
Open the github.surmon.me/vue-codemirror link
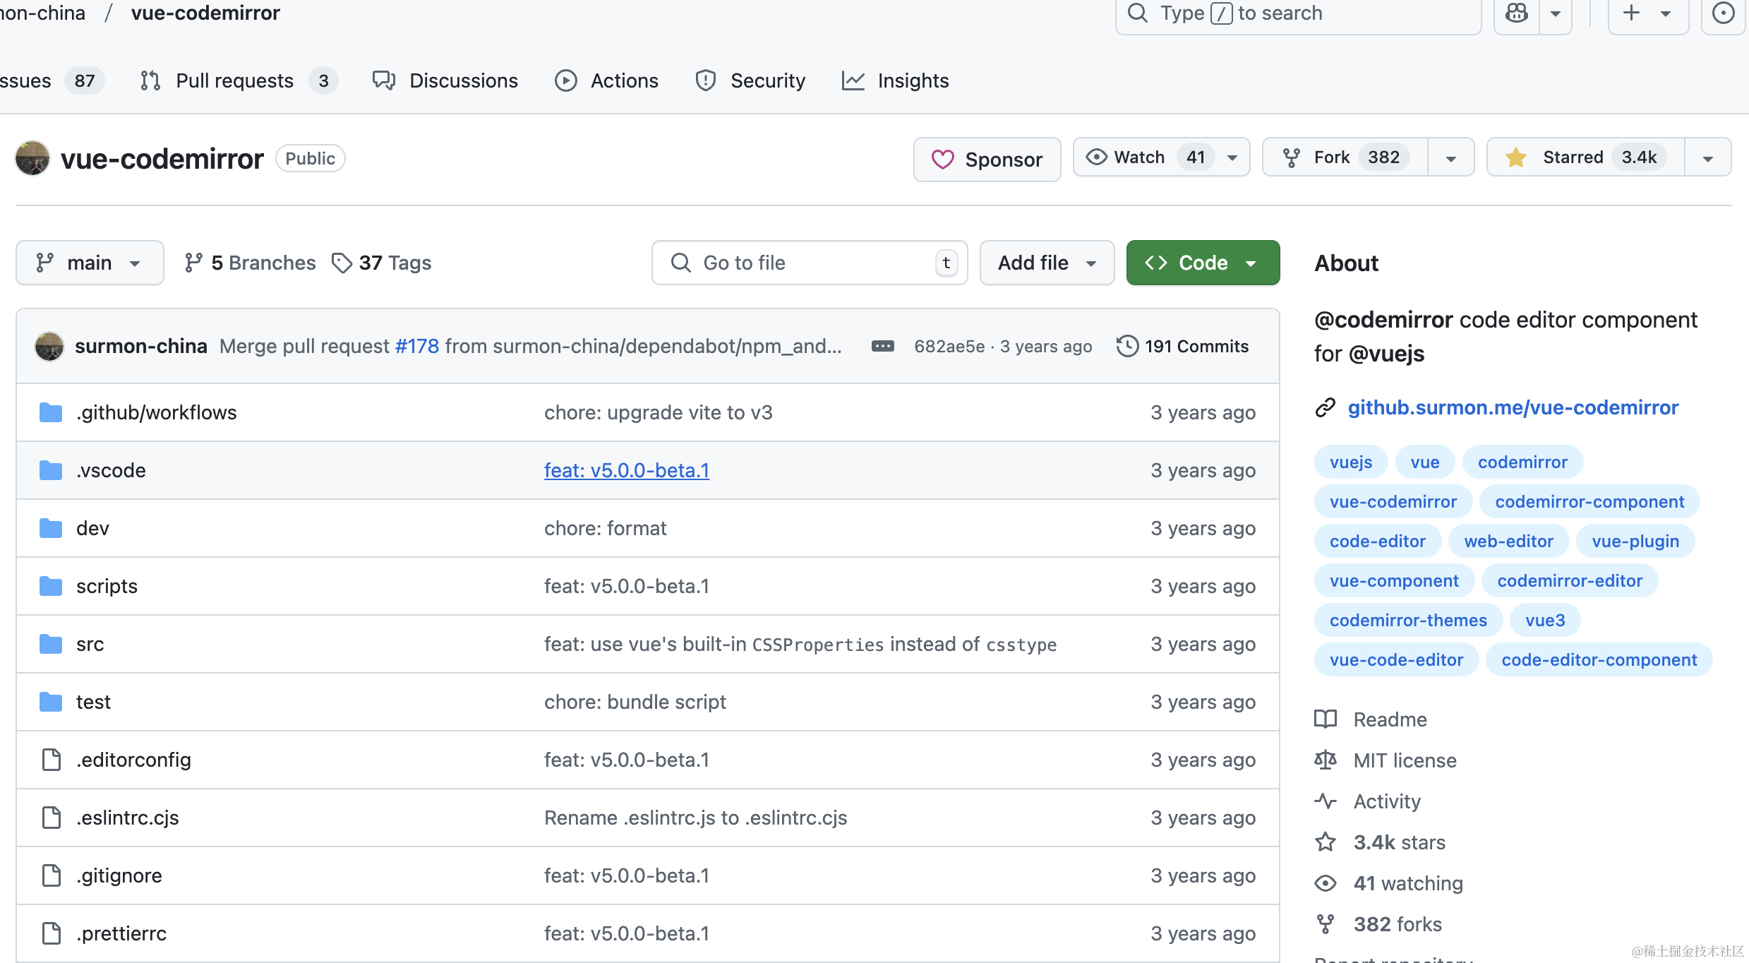[x=1513, y=407]
